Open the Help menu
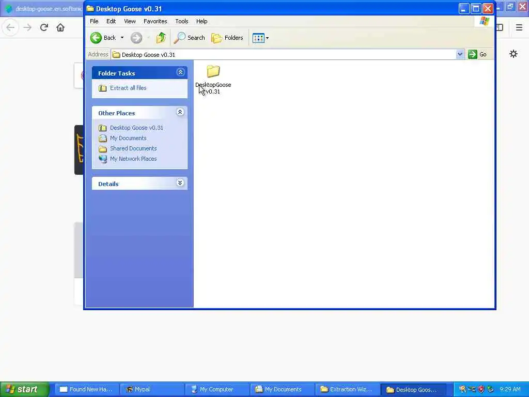 click(x=202, y=21)
